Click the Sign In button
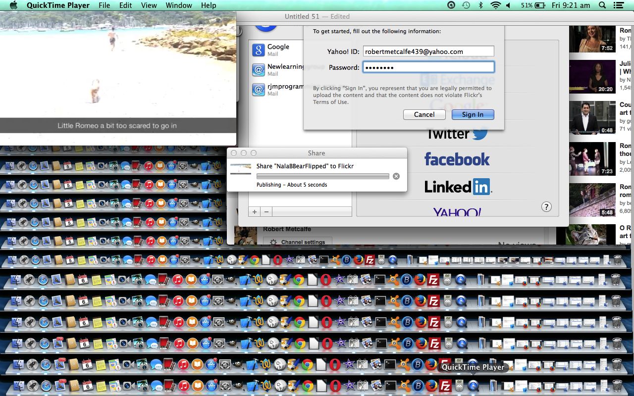The width and height of the screenshot is (634, 396). click(x=473, y=114)
